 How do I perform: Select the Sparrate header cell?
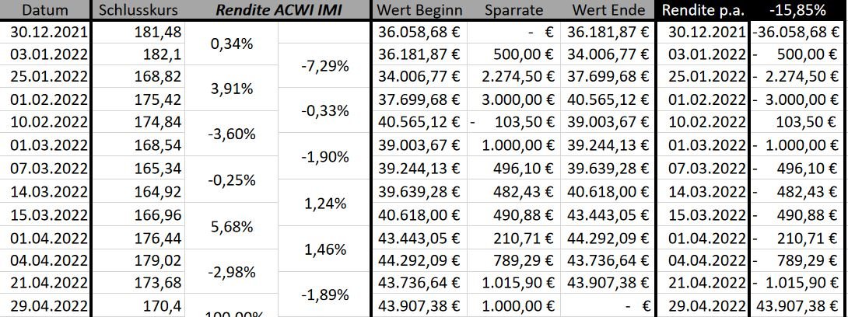[513, 11]
